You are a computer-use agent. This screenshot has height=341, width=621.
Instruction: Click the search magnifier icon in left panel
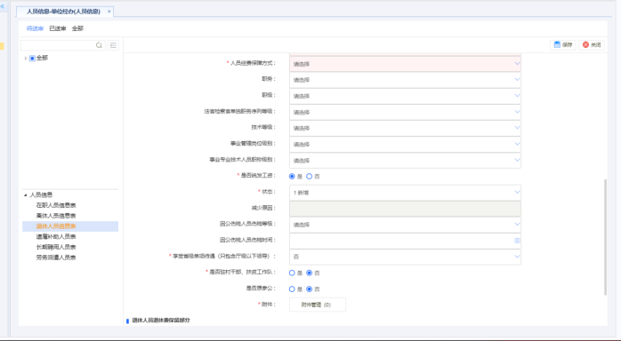(x=99, y=45)
